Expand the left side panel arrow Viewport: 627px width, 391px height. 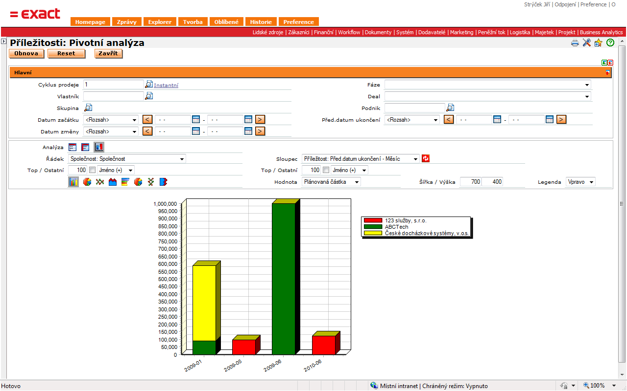point(3,42)
